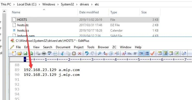Select the hosts.ics calendar file

(x=85, y=30)
